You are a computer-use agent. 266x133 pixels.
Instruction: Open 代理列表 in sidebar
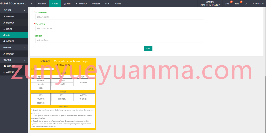tap(14, 54)
